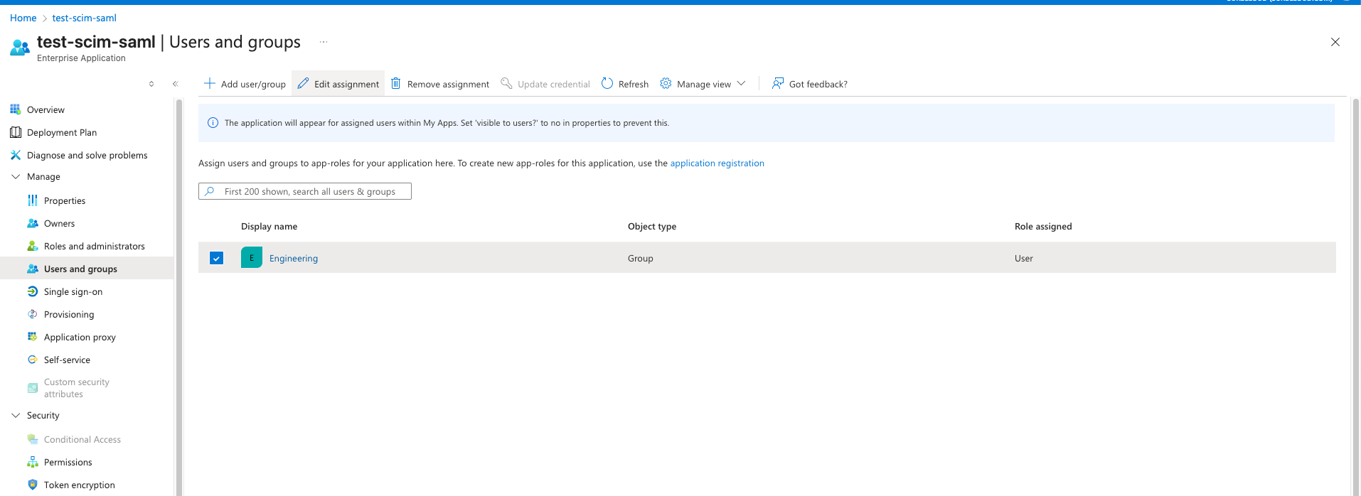Click the Provisioning icon in sidebar
The image size is (1361, 496).
[x=33, y=314]
